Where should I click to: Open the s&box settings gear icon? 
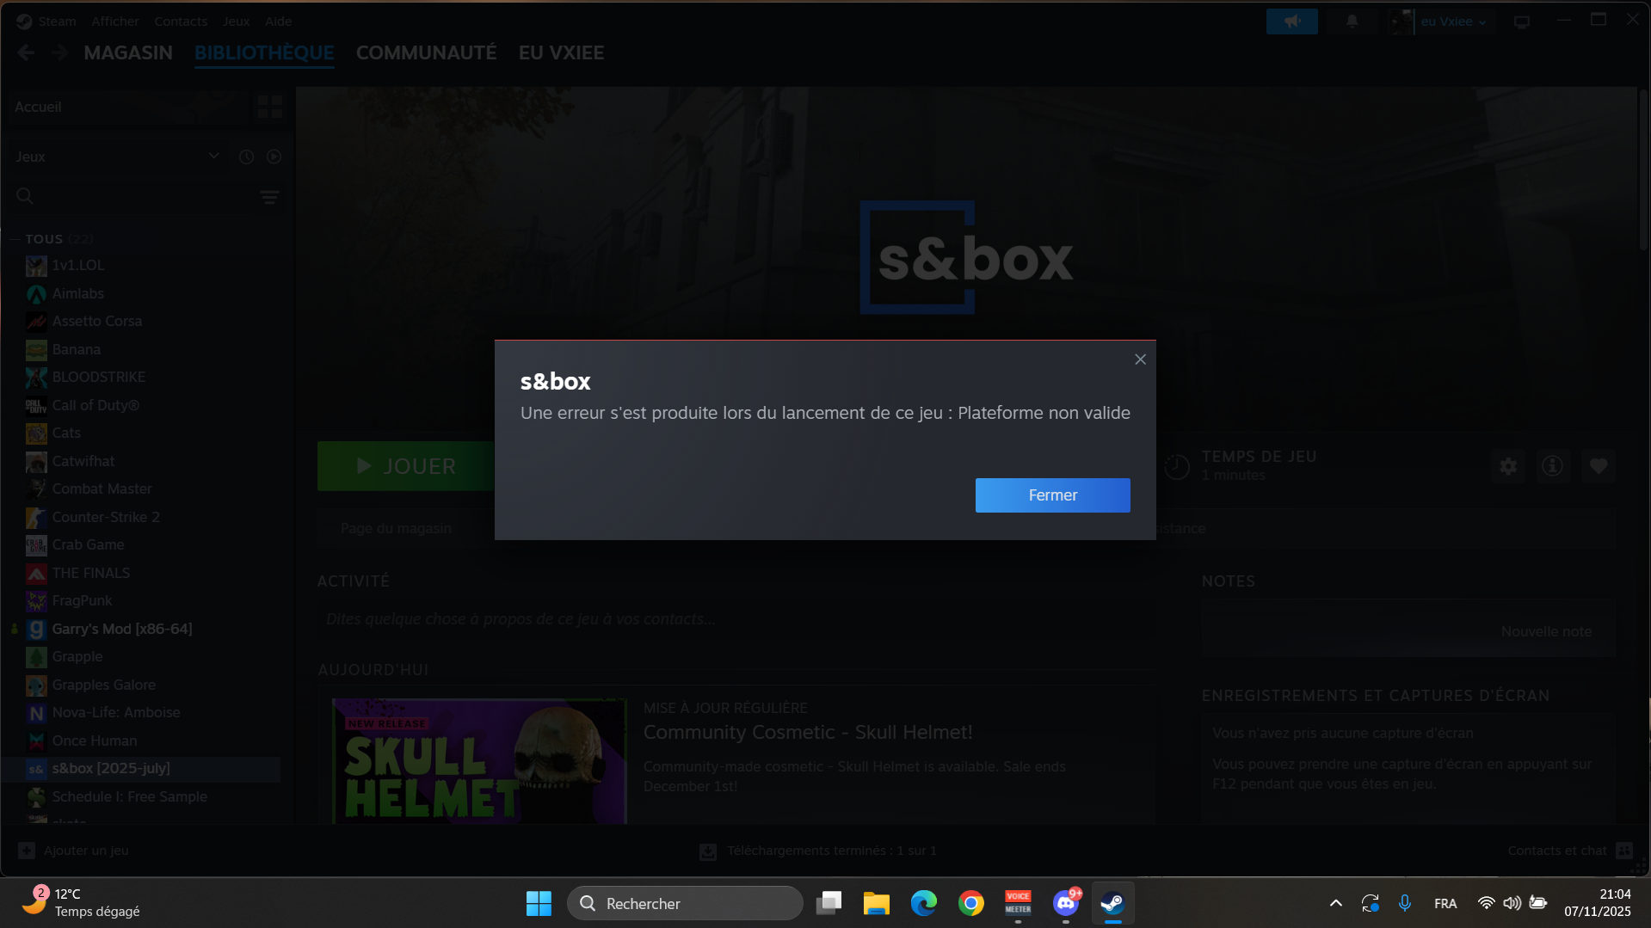(x=1508, y=466)
